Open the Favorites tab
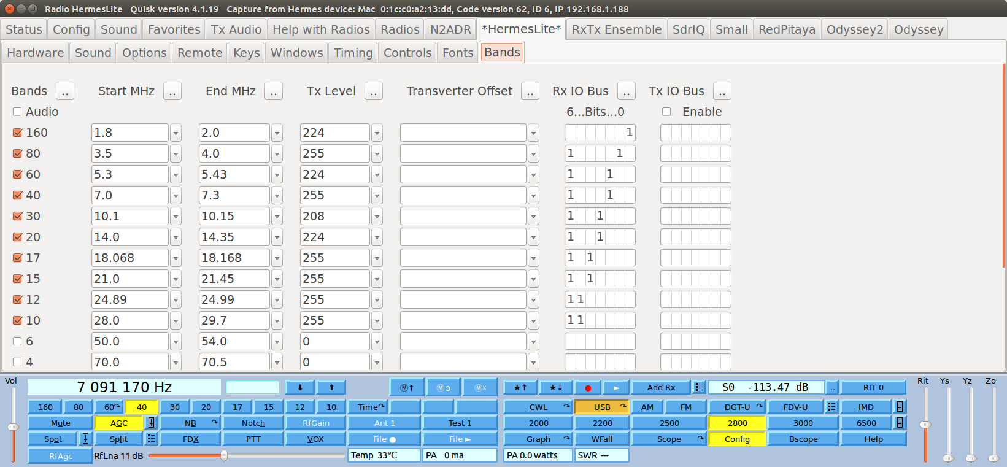This screenshot has height=467, width=1007. click(174, 29)
